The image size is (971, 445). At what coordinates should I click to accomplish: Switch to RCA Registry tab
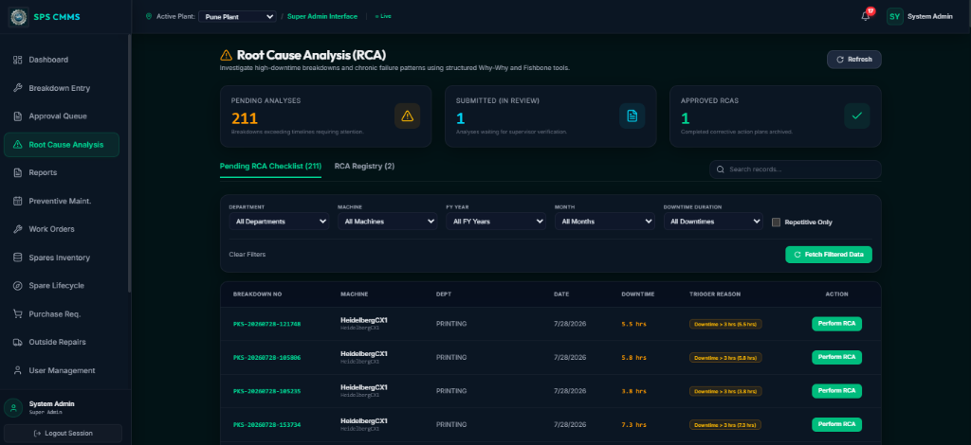pos(364,167)
